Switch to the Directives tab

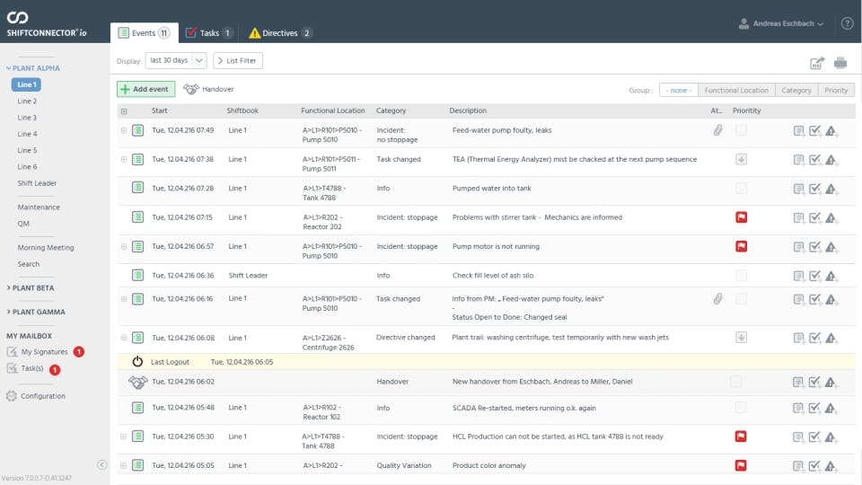(280, 33)
